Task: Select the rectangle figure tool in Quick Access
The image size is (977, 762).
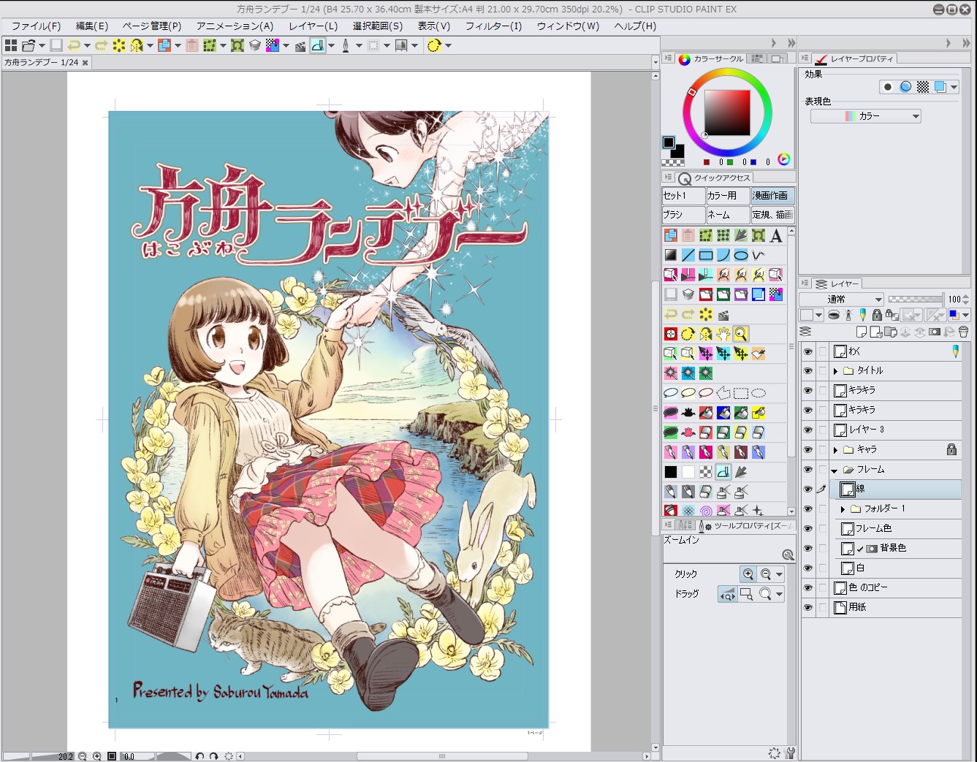Action: 706,255
